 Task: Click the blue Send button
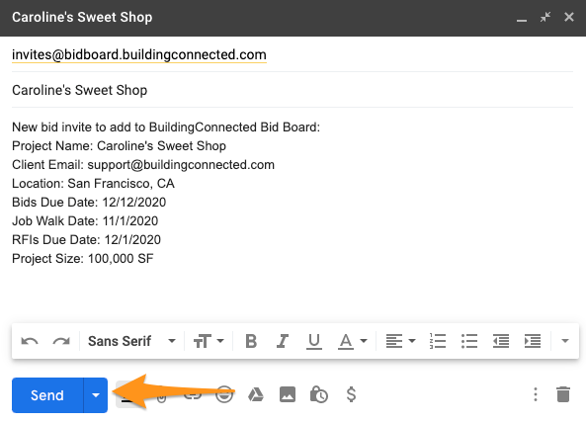47,395
